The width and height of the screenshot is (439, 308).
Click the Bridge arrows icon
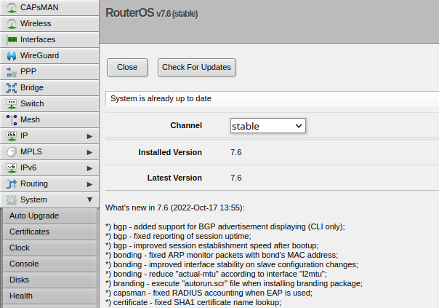pos(12,88)
